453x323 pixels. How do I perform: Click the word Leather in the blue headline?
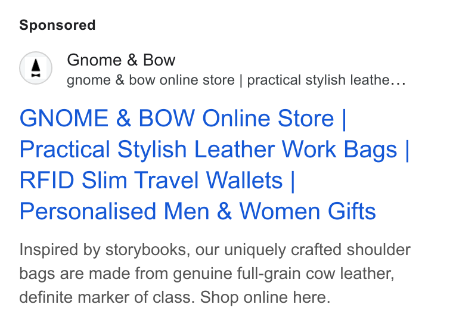[234, 150]
